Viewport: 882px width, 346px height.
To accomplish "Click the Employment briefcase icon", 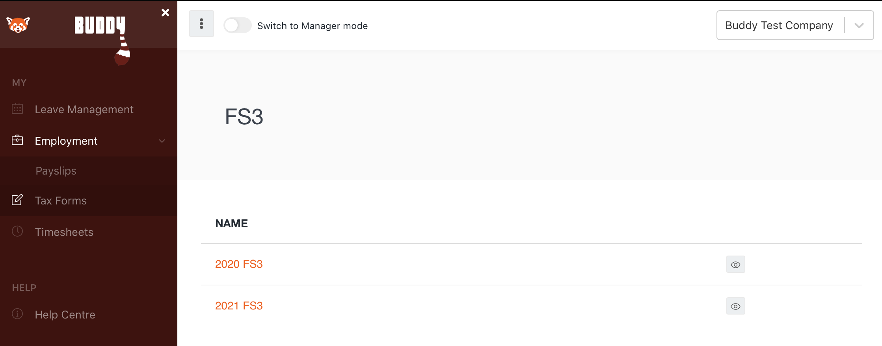I will 17,140.
